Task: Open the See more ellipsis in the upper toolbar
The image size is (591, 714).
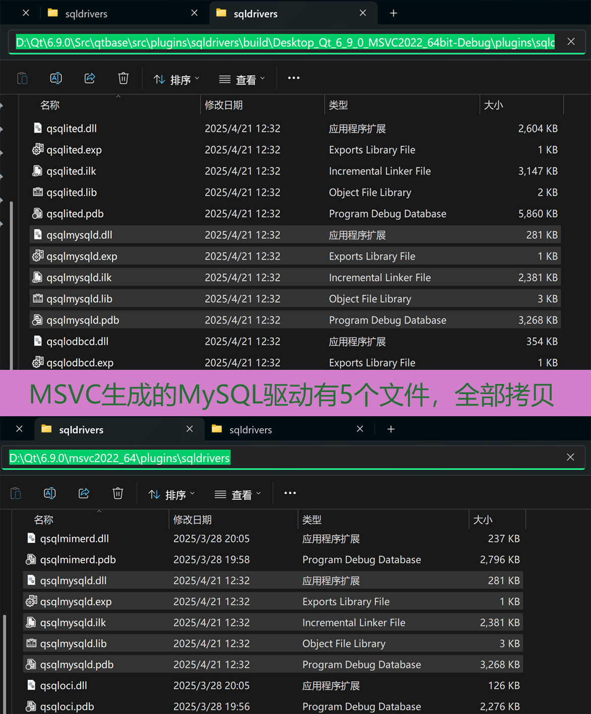Action: point(293,78)
